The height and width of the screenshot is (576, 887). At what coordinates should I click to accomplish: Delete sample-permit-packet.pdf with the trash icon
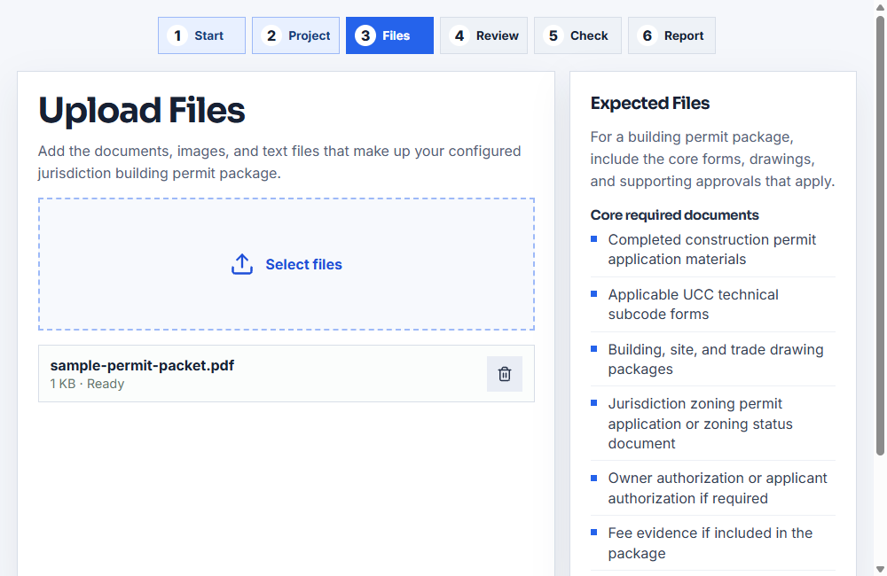[x=504, y=374]
